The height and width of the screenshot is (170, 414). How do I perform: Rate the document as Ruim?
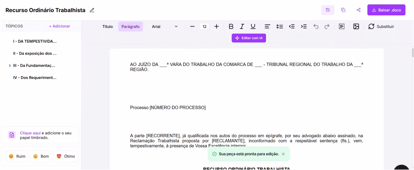[17, 156]
